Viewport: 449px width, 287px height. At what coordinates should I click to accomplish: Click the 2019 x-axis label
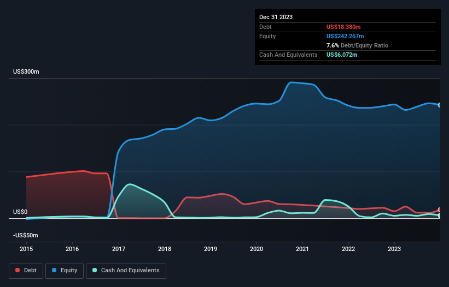(x=211, y=249)
